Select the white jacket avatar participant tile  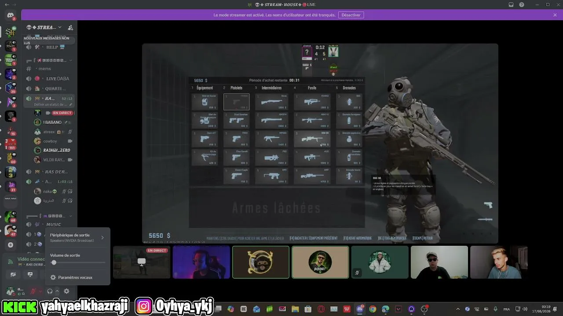[380, 262]
